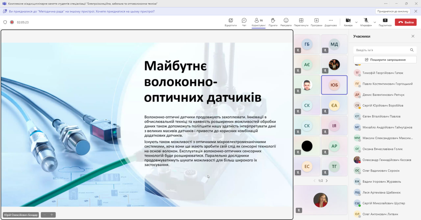Click the join call (Приєднатися до виклику) button
421x220 pixels.
coord(393,11)
